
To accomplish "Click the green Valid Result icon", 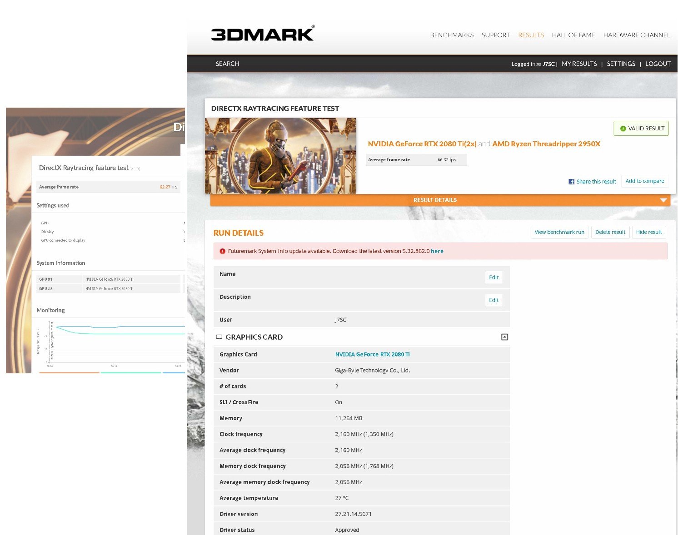I will 623,129.
